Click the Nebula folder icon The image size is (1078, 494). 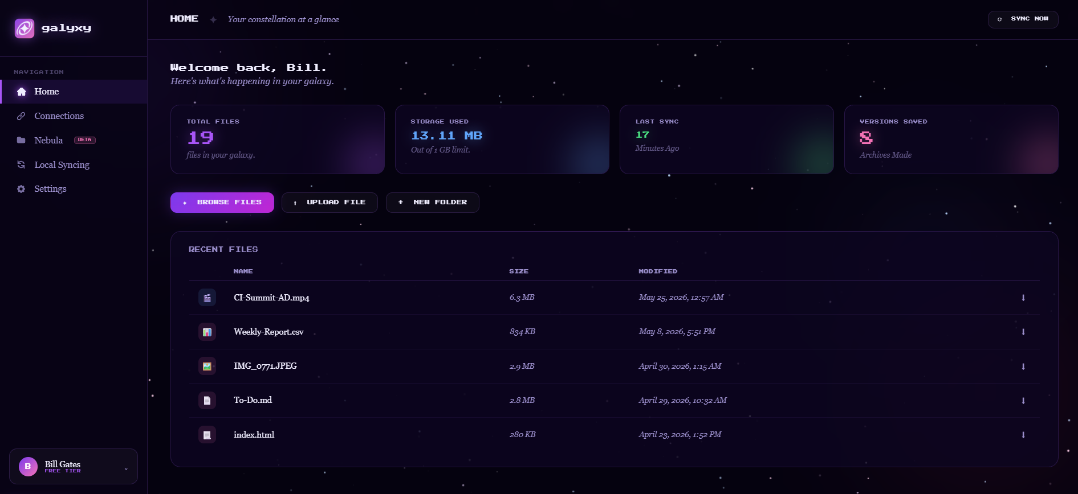[21, 140]
